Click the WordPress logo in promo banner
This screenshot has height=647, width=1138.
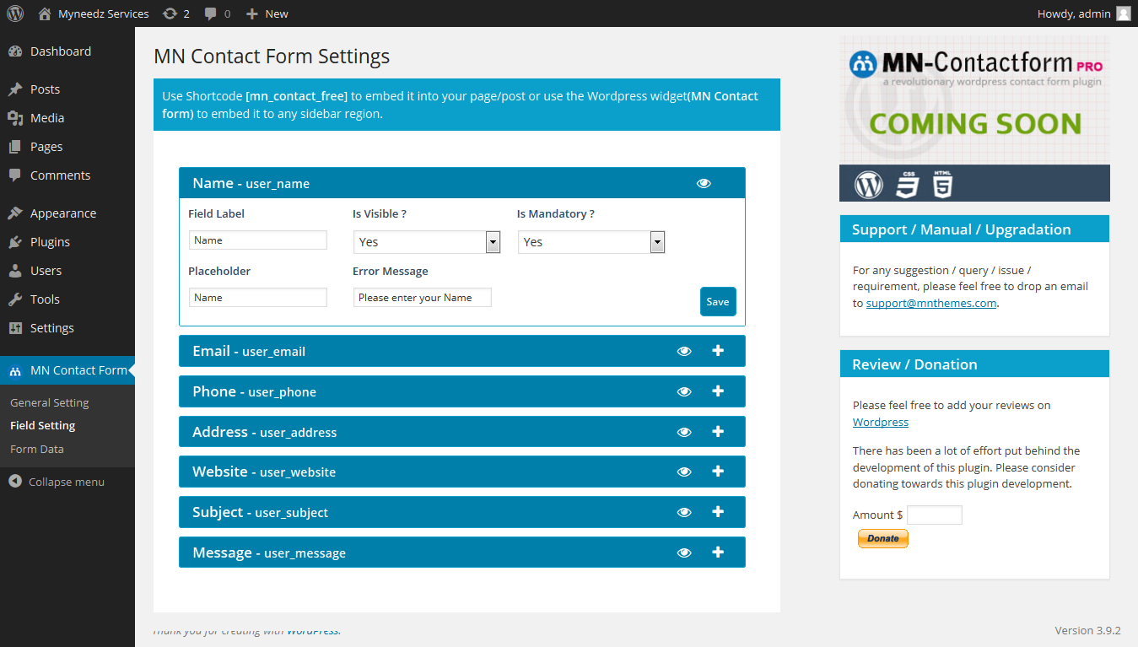pyautogui.click(x=869, y=184)
